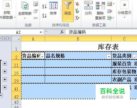Open Refresh All dropdown arrow
Image resolution: width=137 pixels, height=108 pixels.
[25, 18]
